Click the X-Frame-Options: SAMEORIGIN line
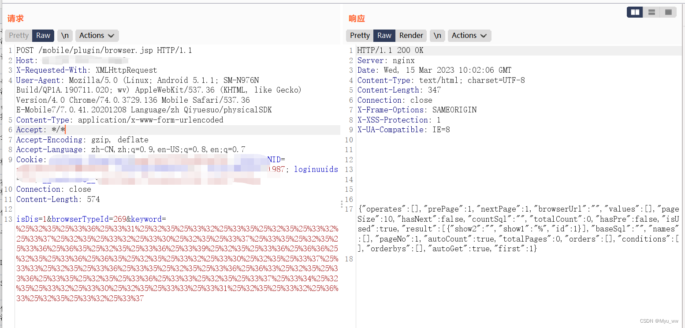This screenshot has height=328, width=685. (x=417, y=110)
